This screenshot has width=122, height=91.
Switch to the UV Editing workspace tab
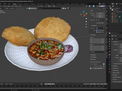tap(33, 4)
